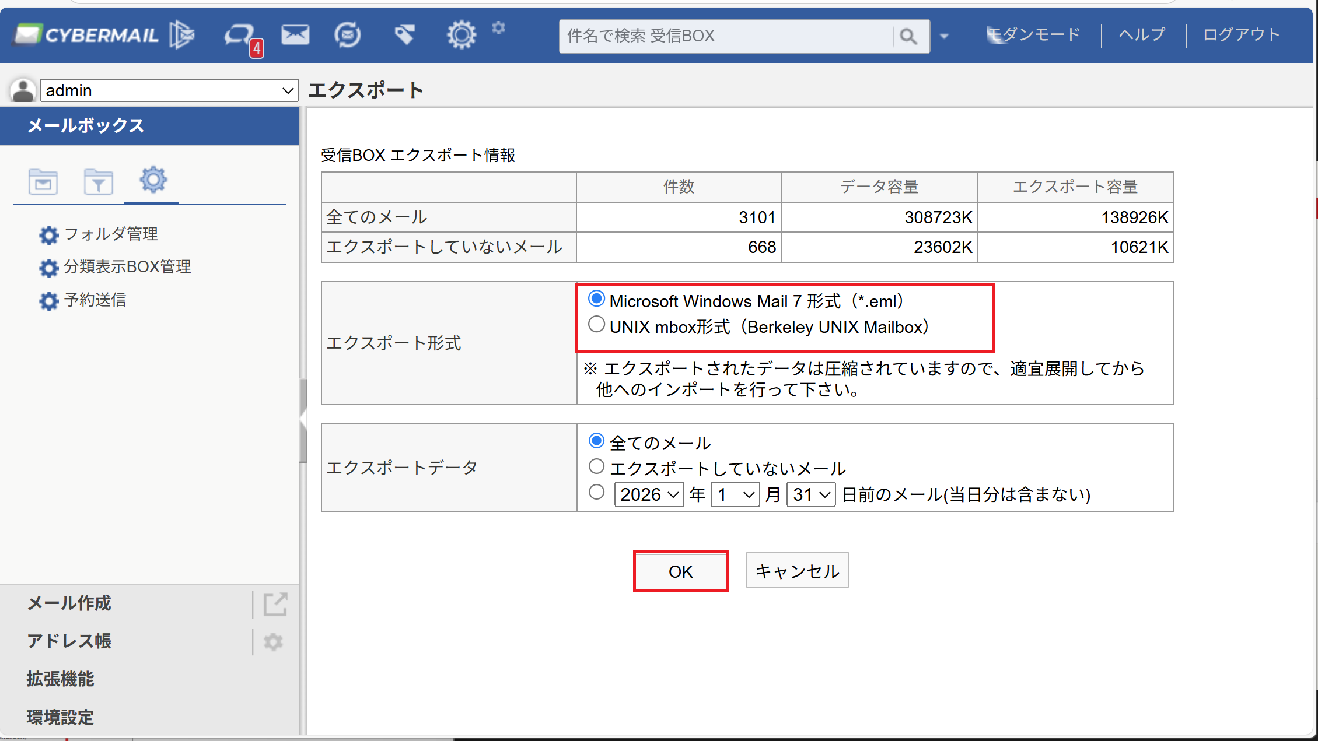Open the year dropdown showing 2026

click(649, 494)
